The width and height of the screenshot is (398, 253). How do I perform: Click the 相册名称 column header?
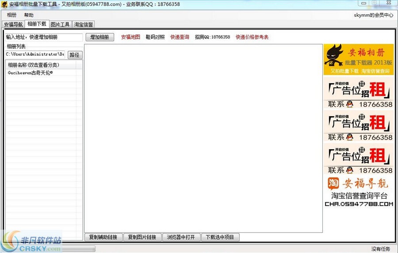click(x=41, y=65)
